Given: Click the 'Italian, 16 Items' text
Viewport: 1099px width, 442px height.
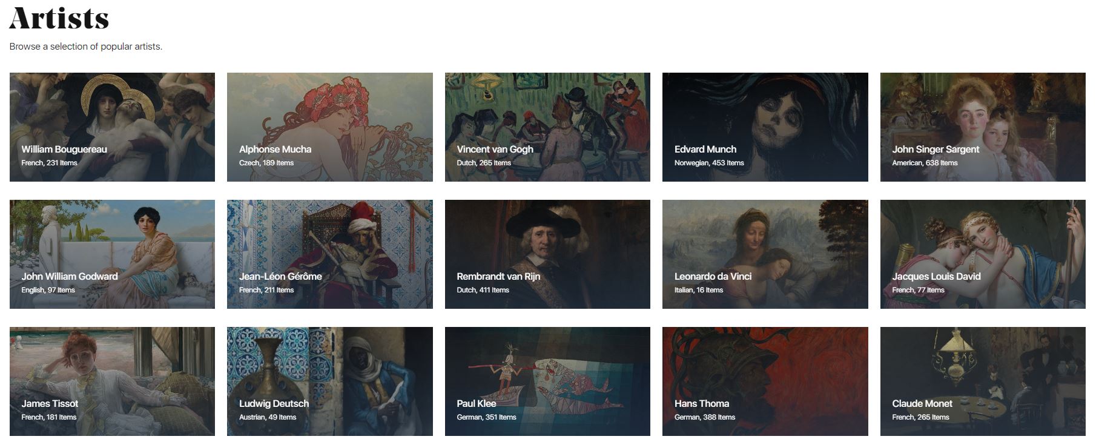Looking at the screenshot, I should point(699,290).
